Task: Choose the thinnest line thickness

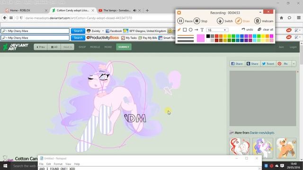Action: click(x=186, y=35)
